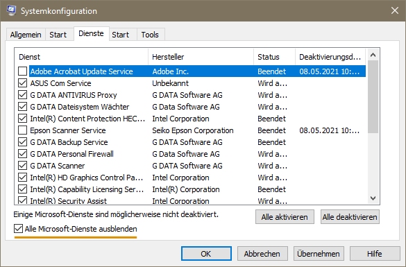Check the Adobe Acrobat Update Service checkbox
Viewport: 406px width, 267px height.
tap(22, 71)
